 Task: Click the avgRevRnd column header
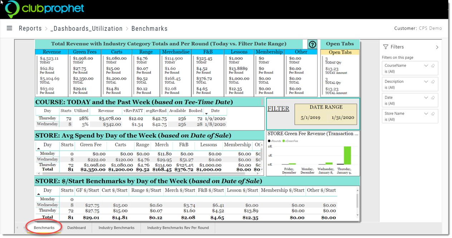[x=156, y=111]
